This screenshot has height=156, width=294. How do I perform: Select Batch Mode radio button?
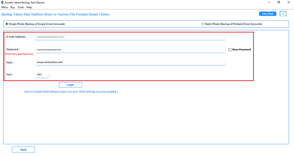[x=203, y=24]
